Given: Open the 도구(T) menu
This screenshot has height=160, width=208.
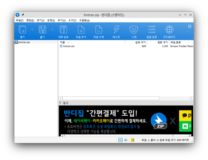Looking at the screenshot, I should pyautogui.click(x=72, y=20).
